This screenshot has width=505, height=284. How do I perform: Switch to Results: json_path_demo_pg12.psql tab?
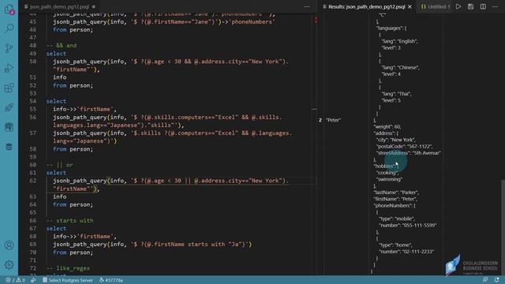[366, 6]
